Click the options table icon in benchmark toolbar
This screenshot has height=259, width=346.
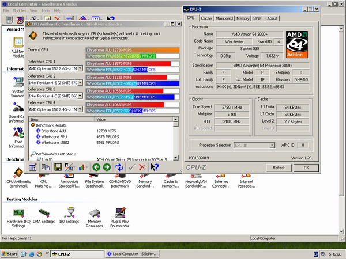pos(33,167)
